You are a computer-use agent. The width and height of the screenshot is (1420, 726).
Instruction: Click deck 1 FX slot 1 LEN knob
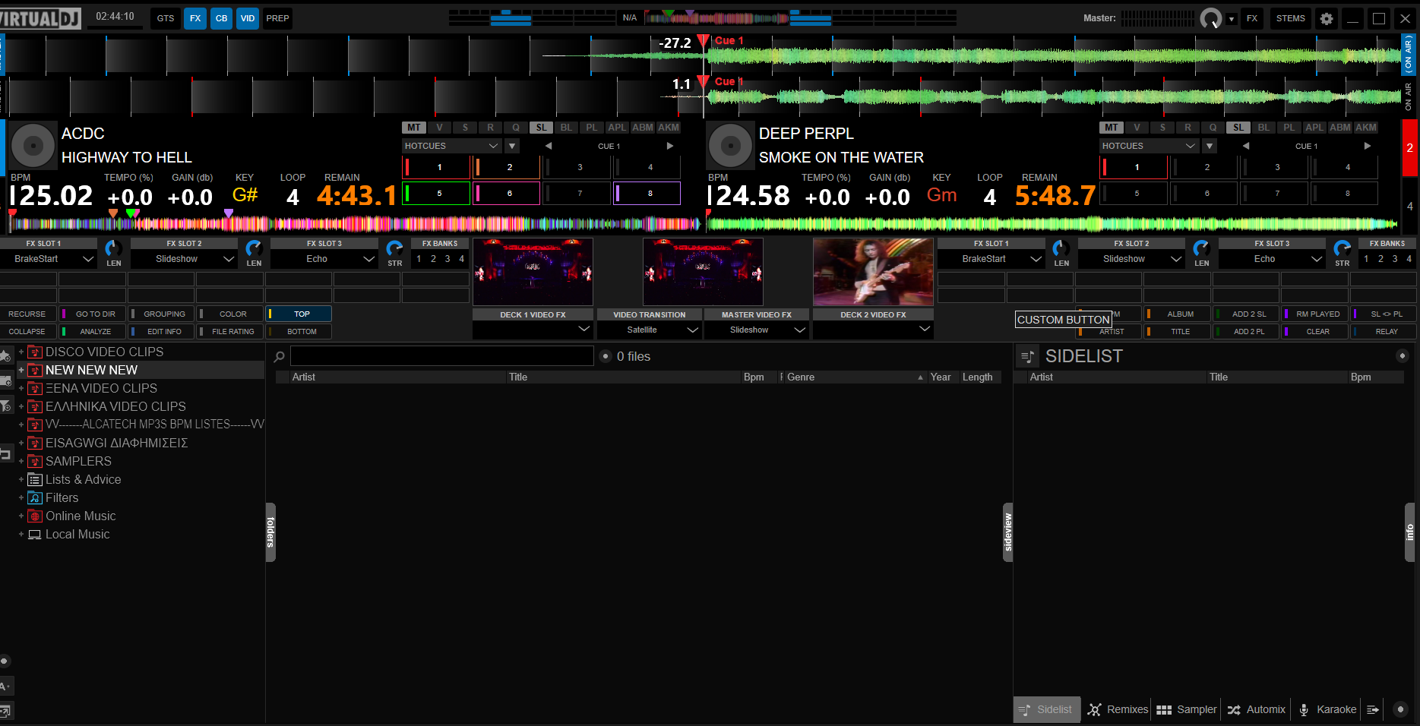113,248
